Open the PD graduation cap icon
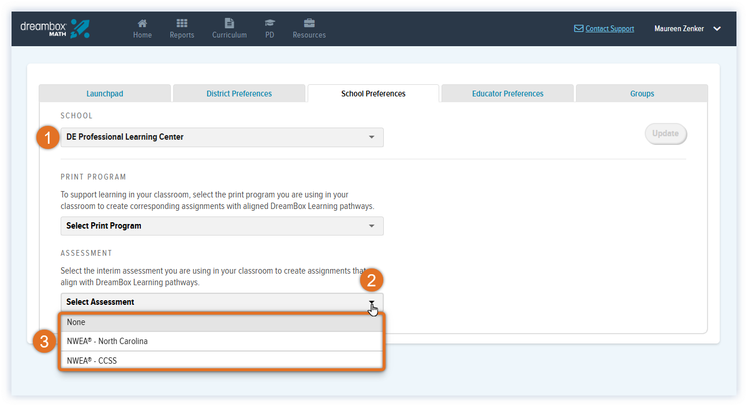The width and height of the screenshot is (748, 407). pos(270,23)
